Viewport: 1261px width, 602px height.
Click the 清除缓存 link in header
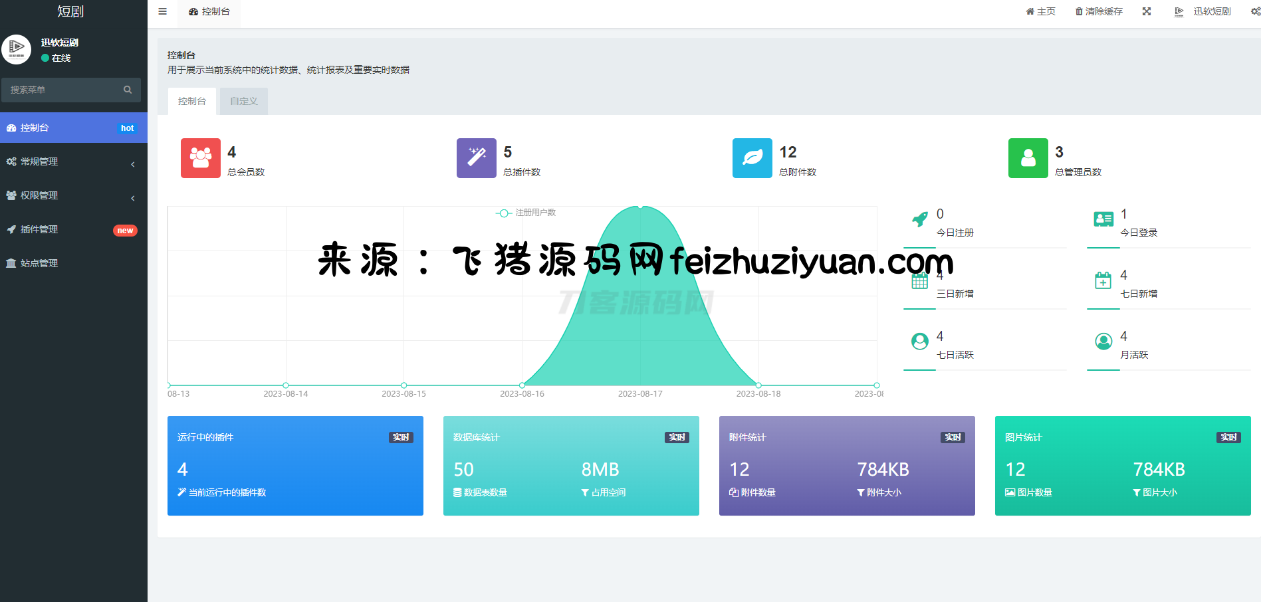pos(1099,11)
